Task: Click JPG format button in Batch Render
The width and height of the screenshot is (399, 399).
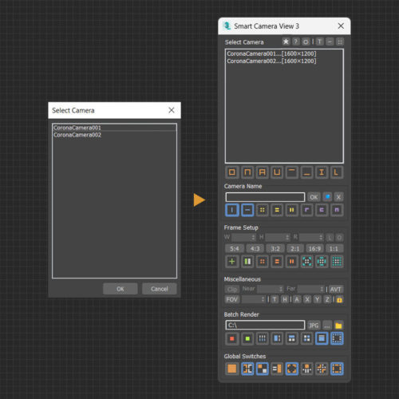Action: [314, 326]
